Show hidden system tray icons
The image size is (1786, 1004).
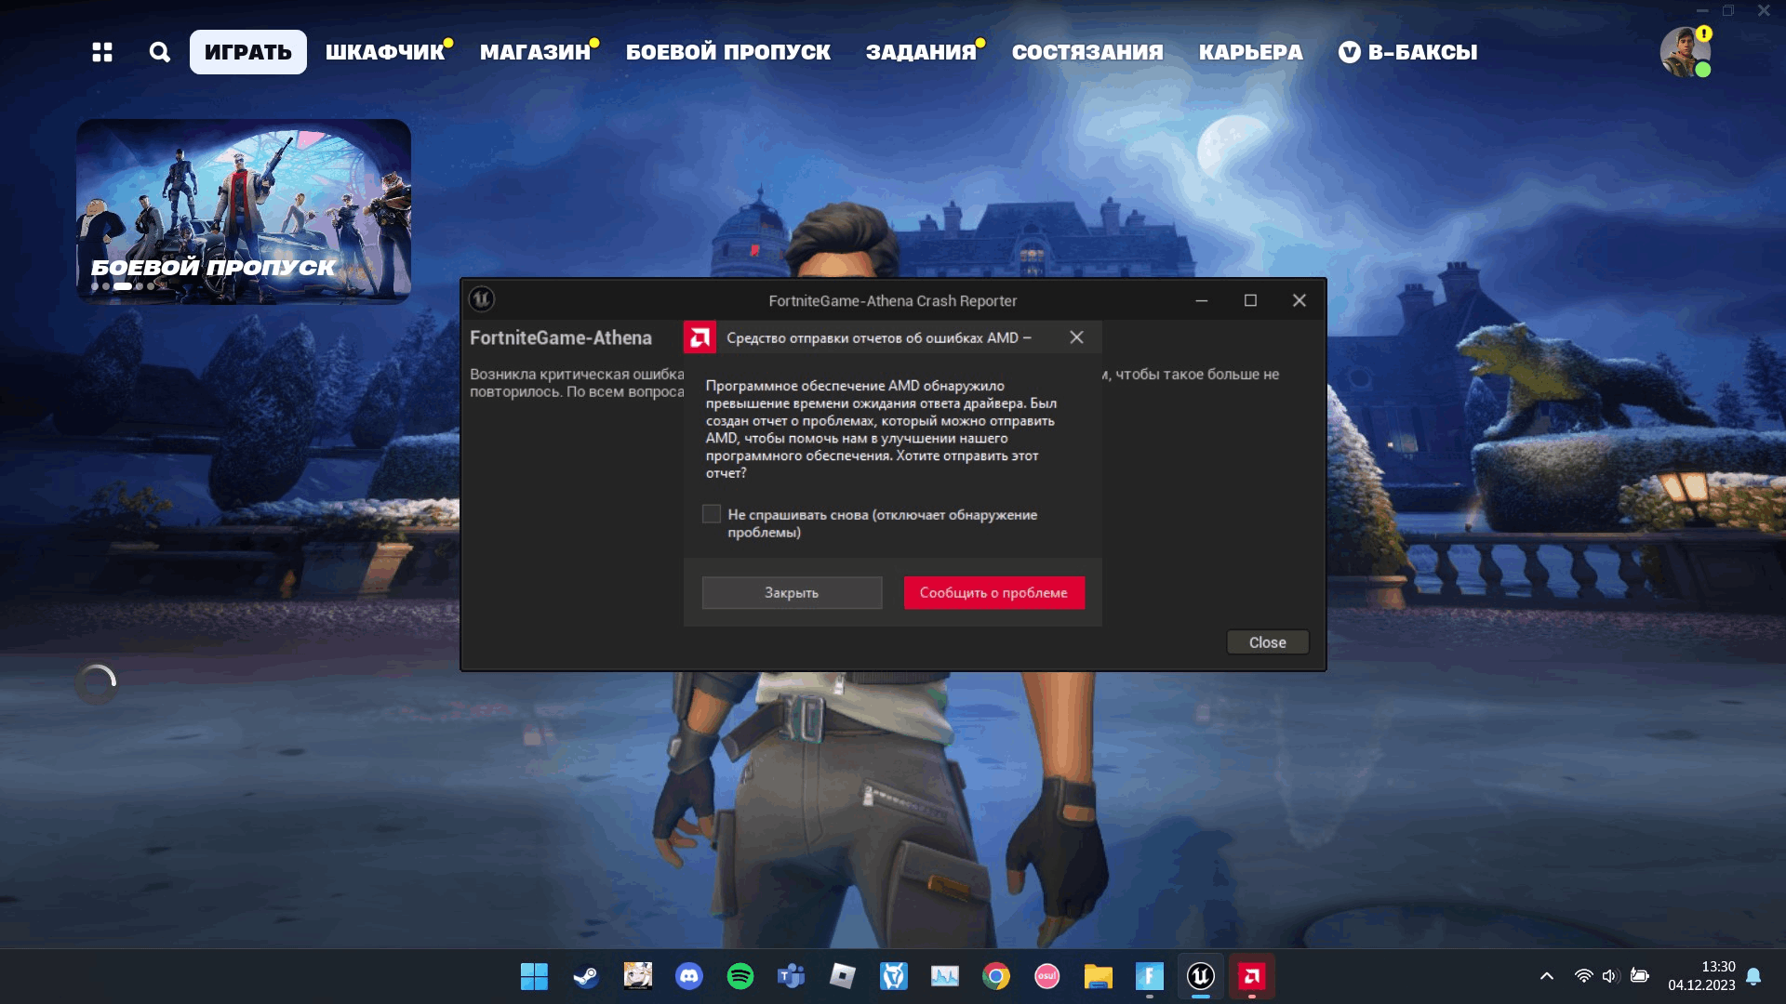pyautogui.click(x=1546, y=976)
